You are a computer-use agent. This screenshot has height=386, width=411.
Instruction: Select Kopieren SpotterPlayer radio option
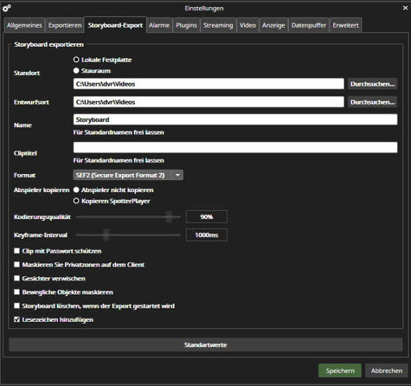click(76, 201)
